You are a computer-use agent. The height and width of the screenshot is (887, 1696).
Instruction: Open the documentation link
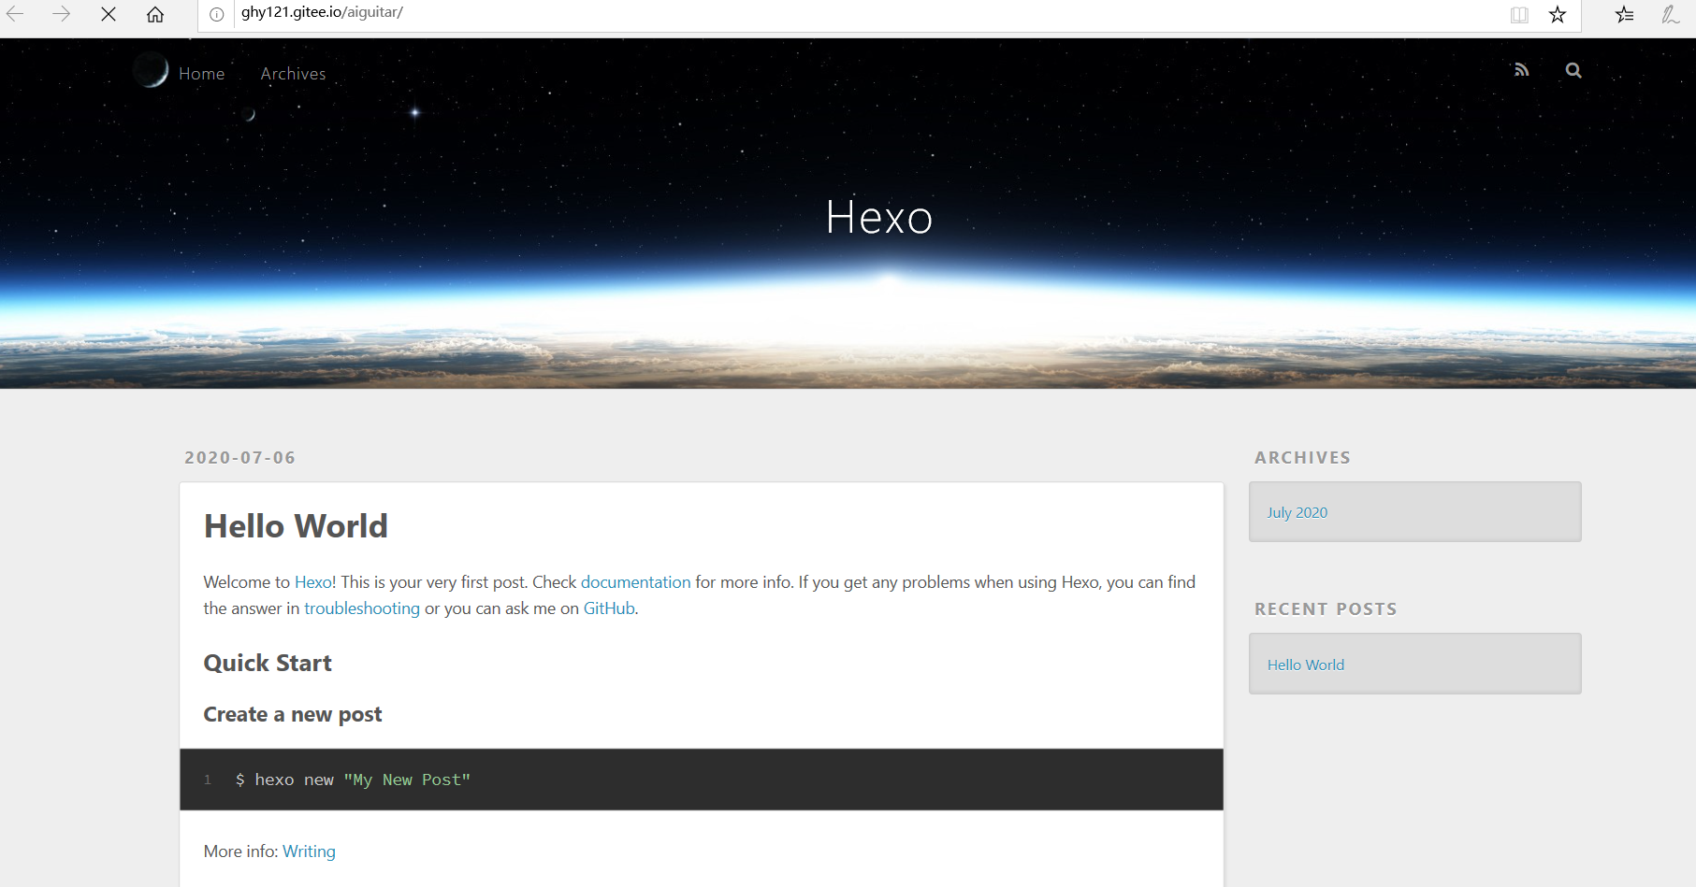click(636, 582)
